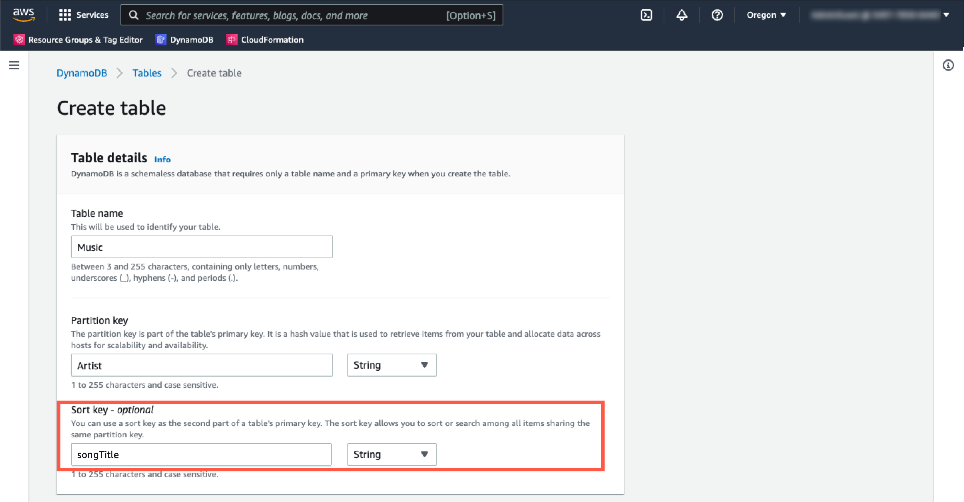Screen dimensions: 964x502
Task: Open the Resource Groups & Tag Editor shortcut
Action: pos(78,39)
